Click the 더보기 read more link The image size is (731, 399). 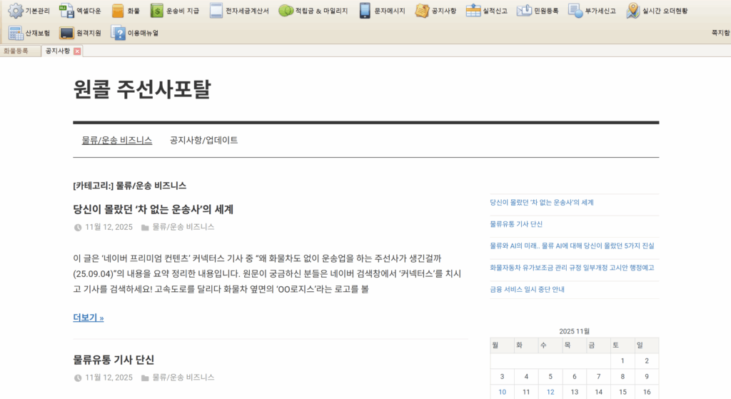(88, 318)
